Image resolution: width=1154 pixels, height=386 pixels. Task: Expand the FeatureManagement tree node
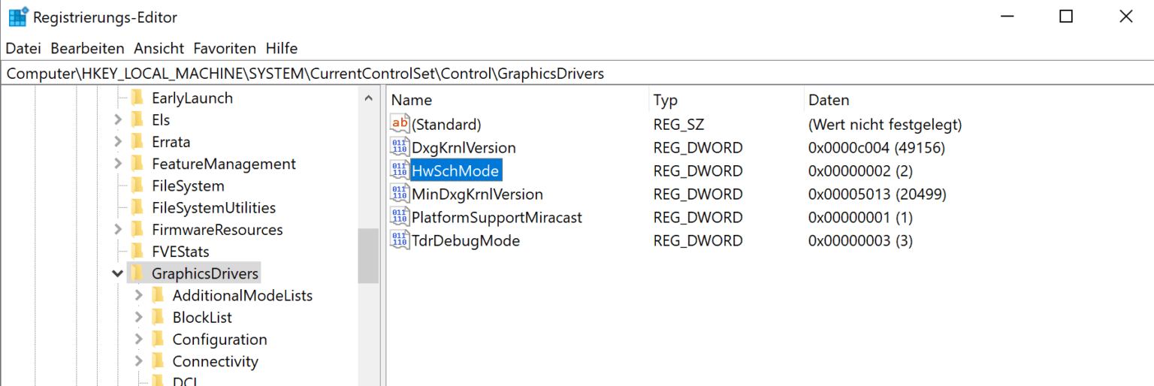(x=118, y=163)
